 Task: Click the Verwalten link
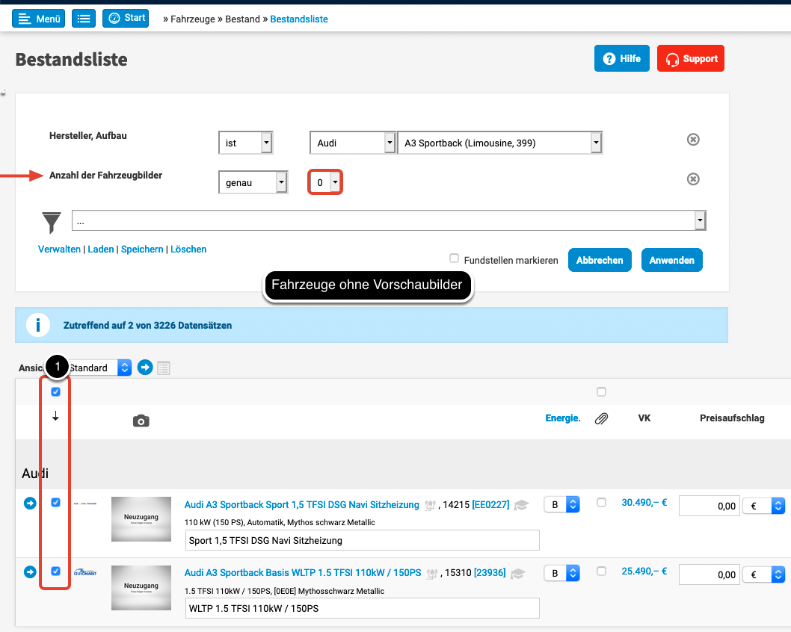(59, 250)
